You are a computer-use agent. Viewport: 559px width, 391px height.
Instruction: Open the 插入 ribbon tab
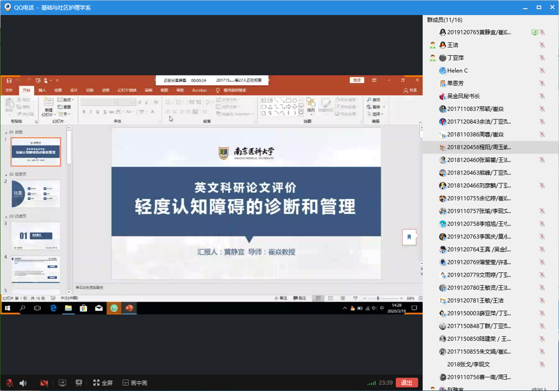click(x=42, y=90)
